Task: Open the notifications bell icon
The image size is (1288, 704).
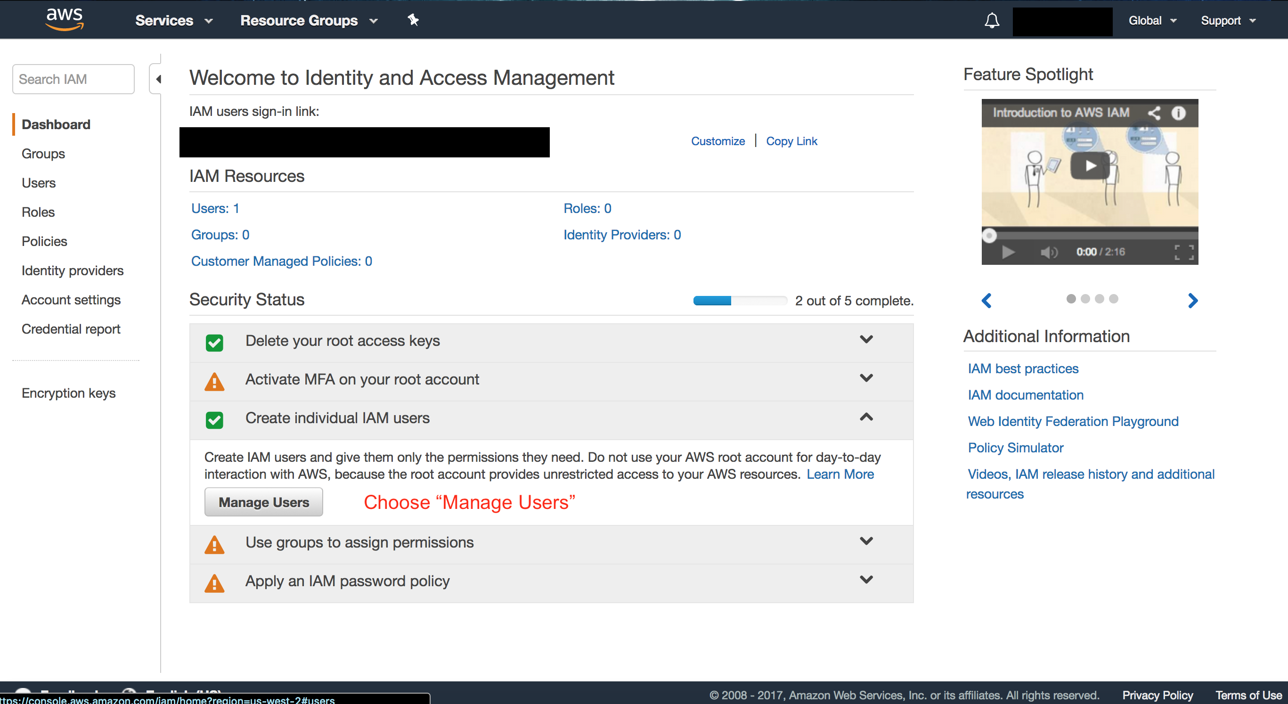Action: 992,21
